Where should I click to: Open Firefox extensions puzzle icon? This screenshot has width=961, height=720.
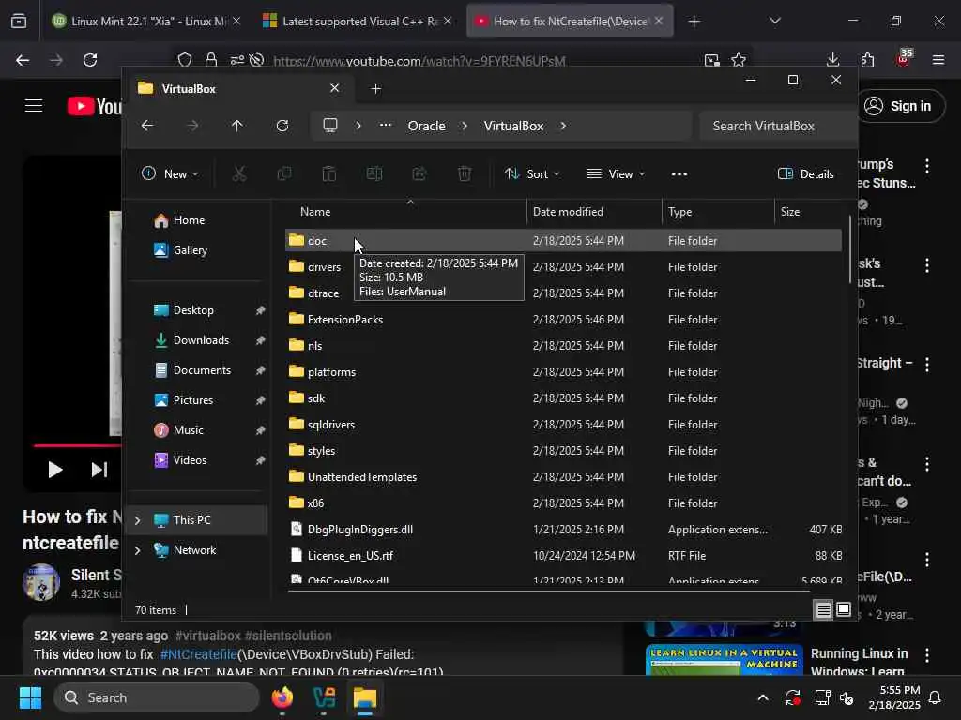click(x=867, y=60)
